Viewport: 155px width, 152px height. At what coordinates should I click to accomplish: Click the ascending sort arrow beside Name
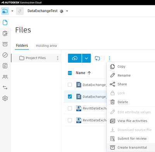pyautogui.click(x=89, y=73)
